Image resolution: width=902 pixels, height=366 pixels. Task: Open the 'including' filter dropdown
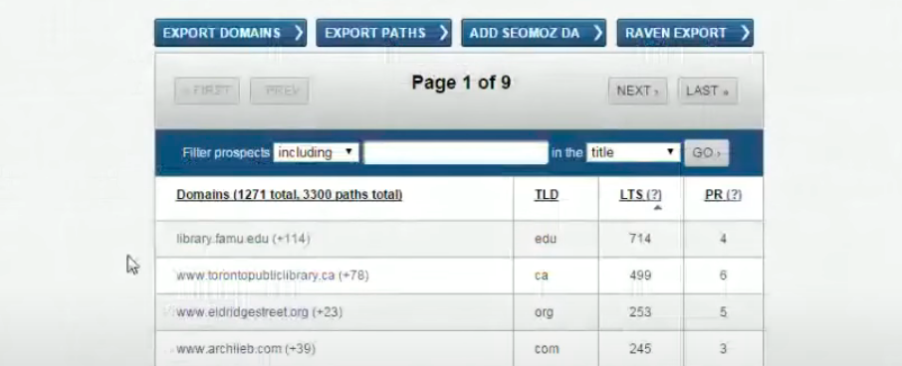point(316,152)
